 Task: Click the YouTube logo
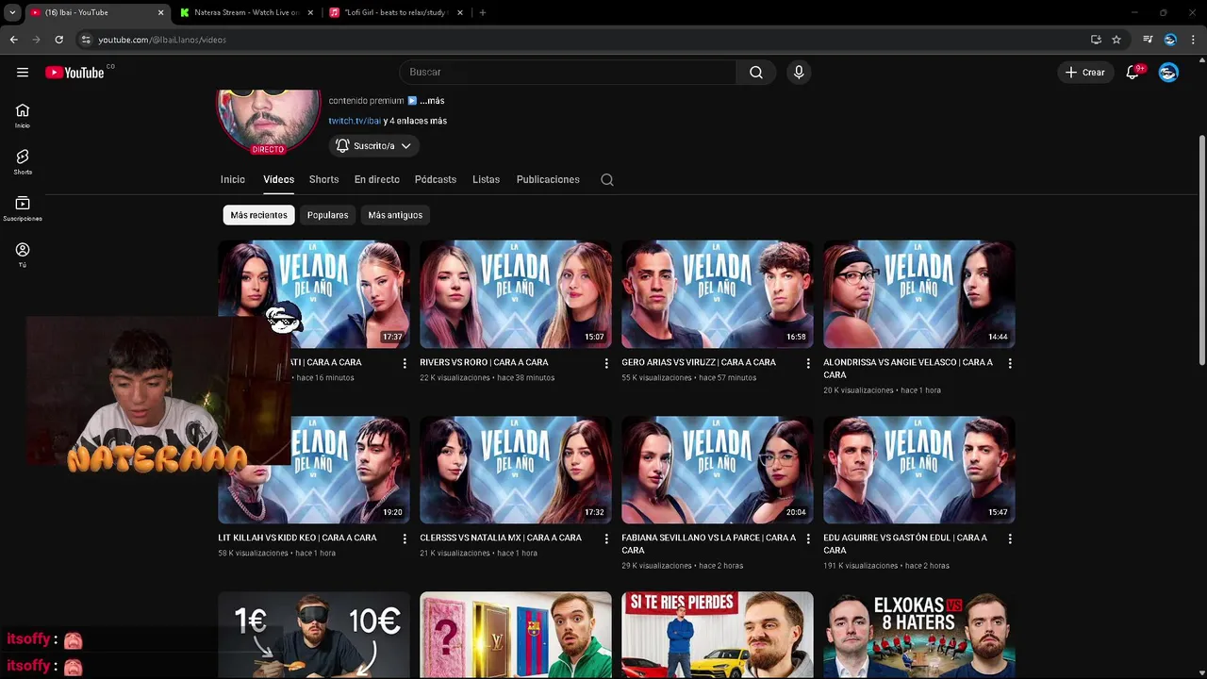[74, 73]
